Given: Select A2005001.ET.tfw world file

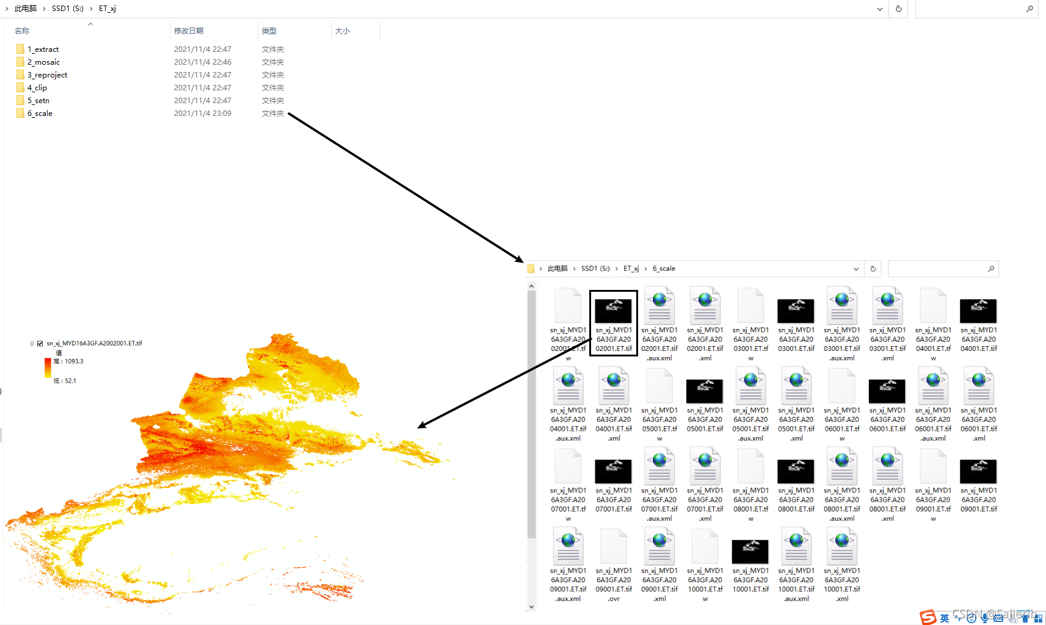Looking at the screenshot, I should (x=659, y=405).
